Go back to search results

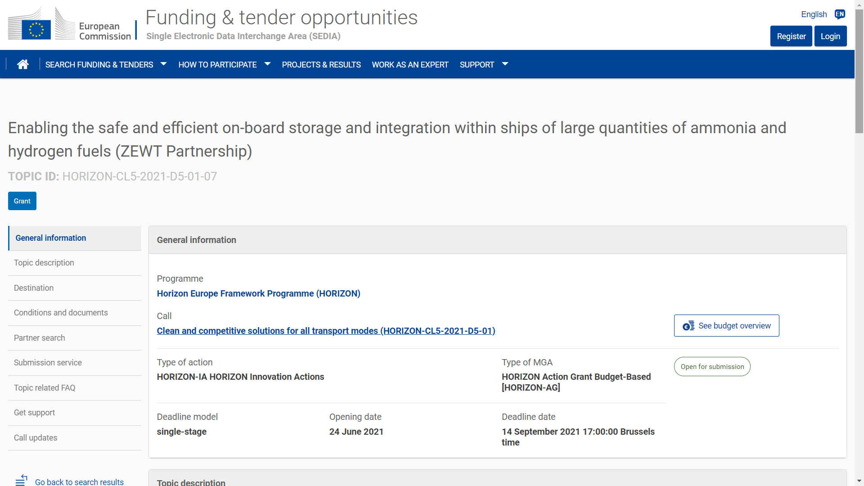click(79, 482)
